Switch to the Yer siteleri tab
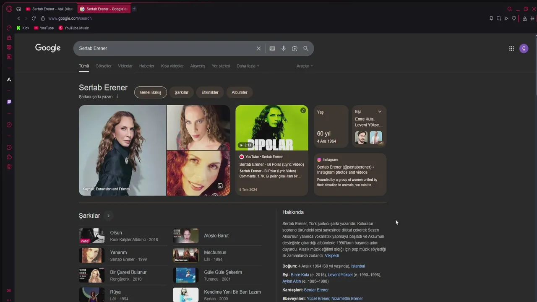Viewport: 537px width, 302px height. tap(221, 66)
